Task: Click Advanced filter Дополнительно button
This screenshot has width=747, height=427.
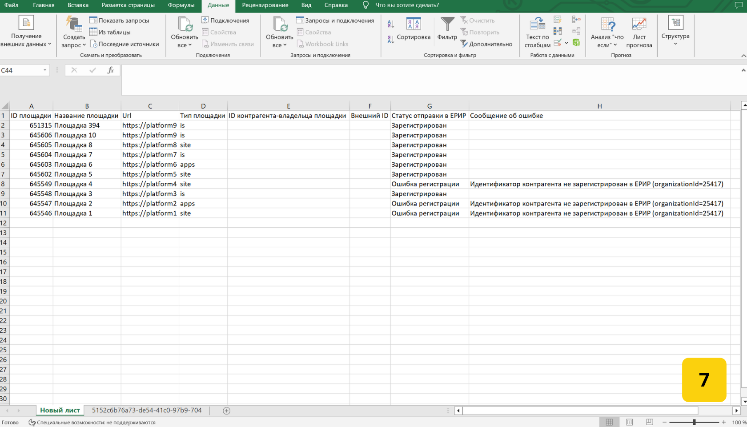Action: [x=486, y=44]
